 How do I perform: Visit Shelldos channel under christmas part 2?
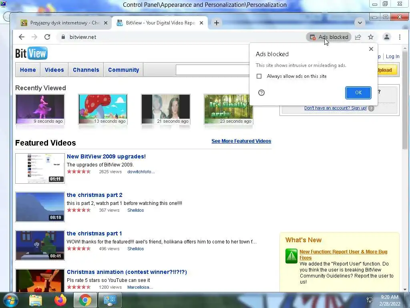[135, 210]
